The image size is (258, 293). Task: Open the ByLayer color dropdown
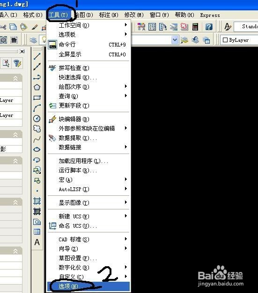(239, 40)
